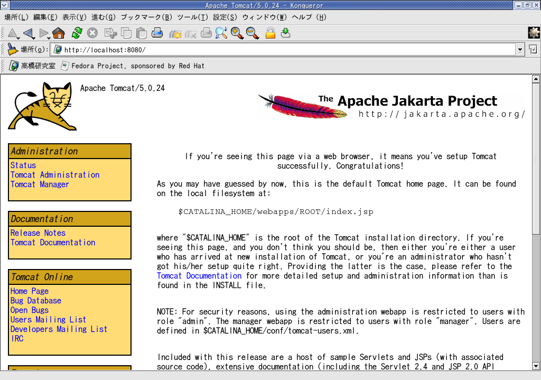
Task: Click the Konqueror gear throbber icon
Action: click(x=534, y=33)
